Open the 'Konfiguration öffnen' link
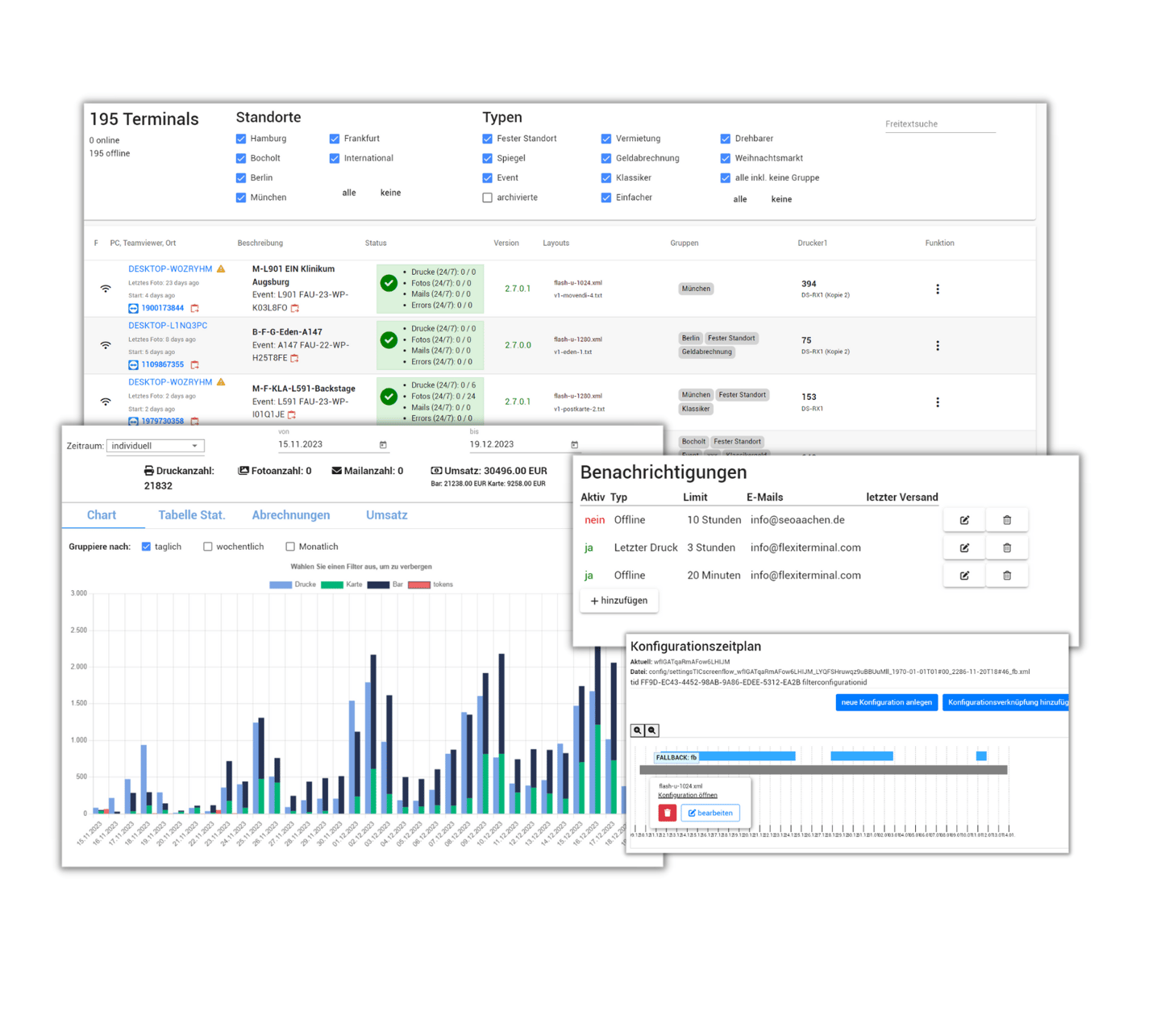 click(688, 795)
